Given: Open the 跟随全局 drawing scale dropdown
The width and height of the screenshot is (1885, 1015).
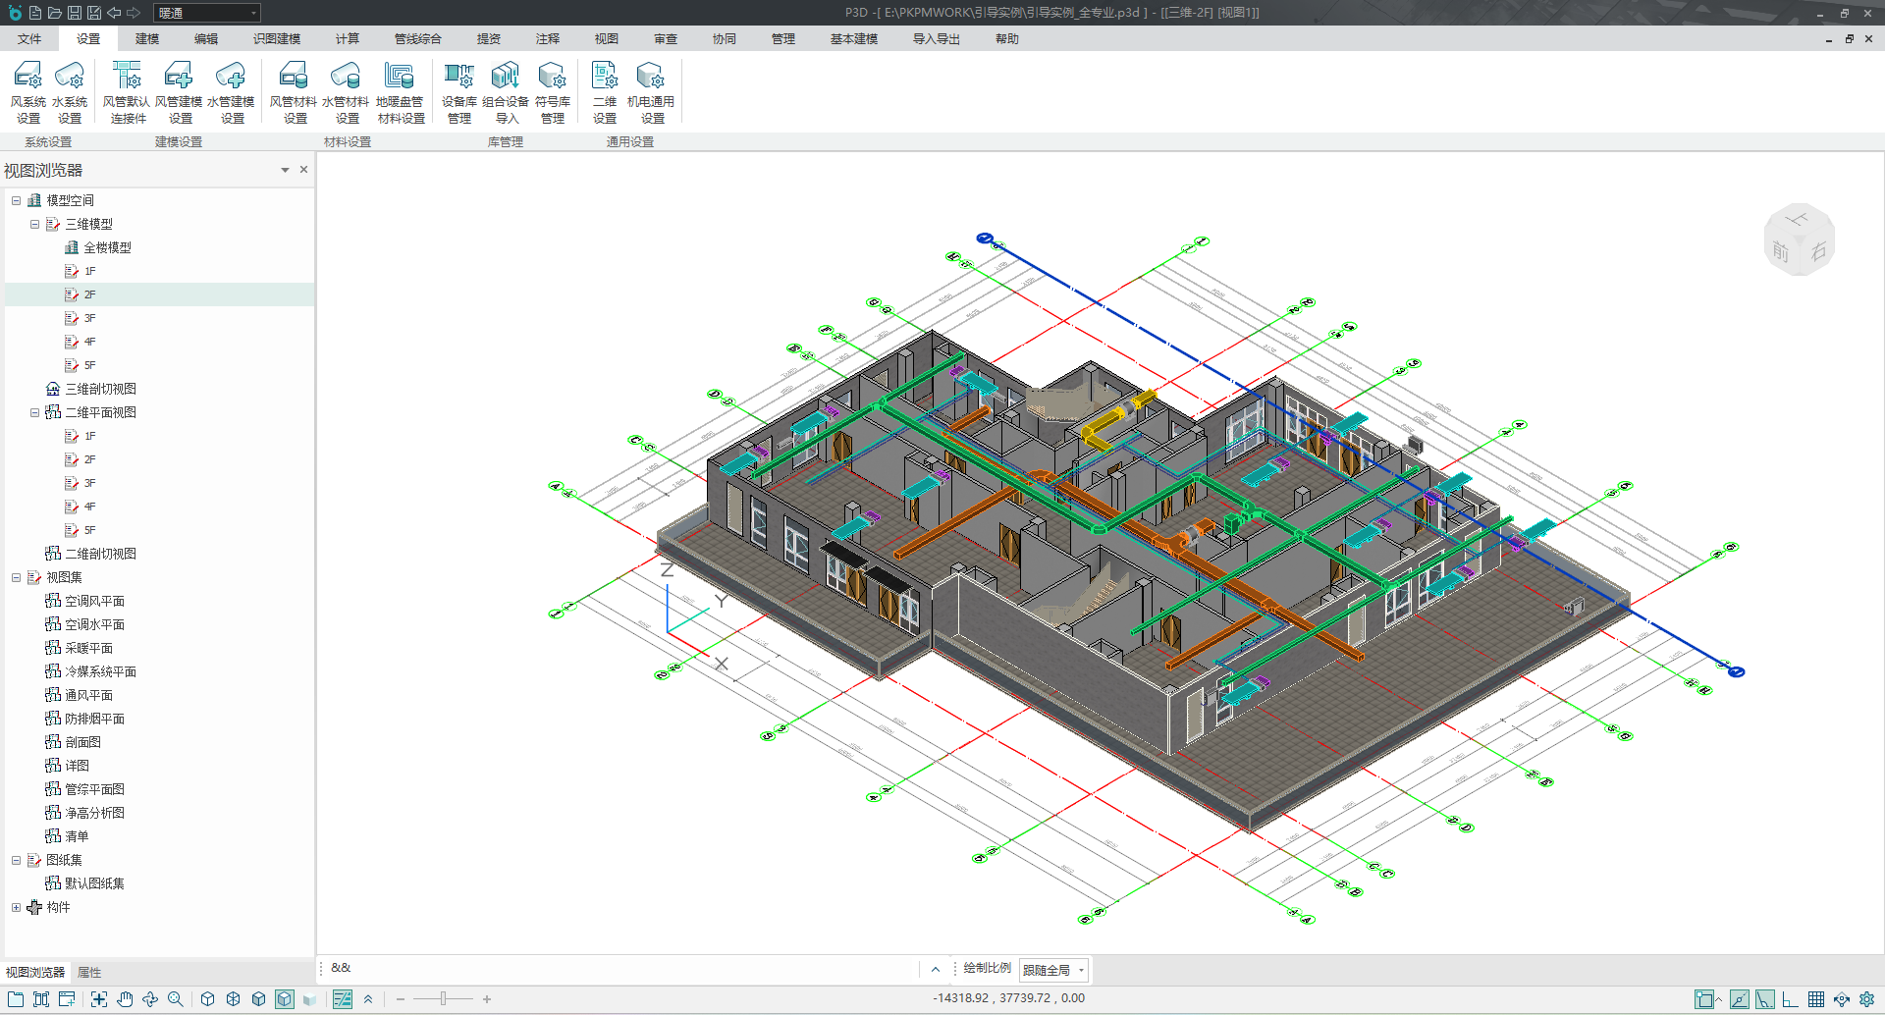Looking at the screenshot, I should click(x=1053, y=970).
